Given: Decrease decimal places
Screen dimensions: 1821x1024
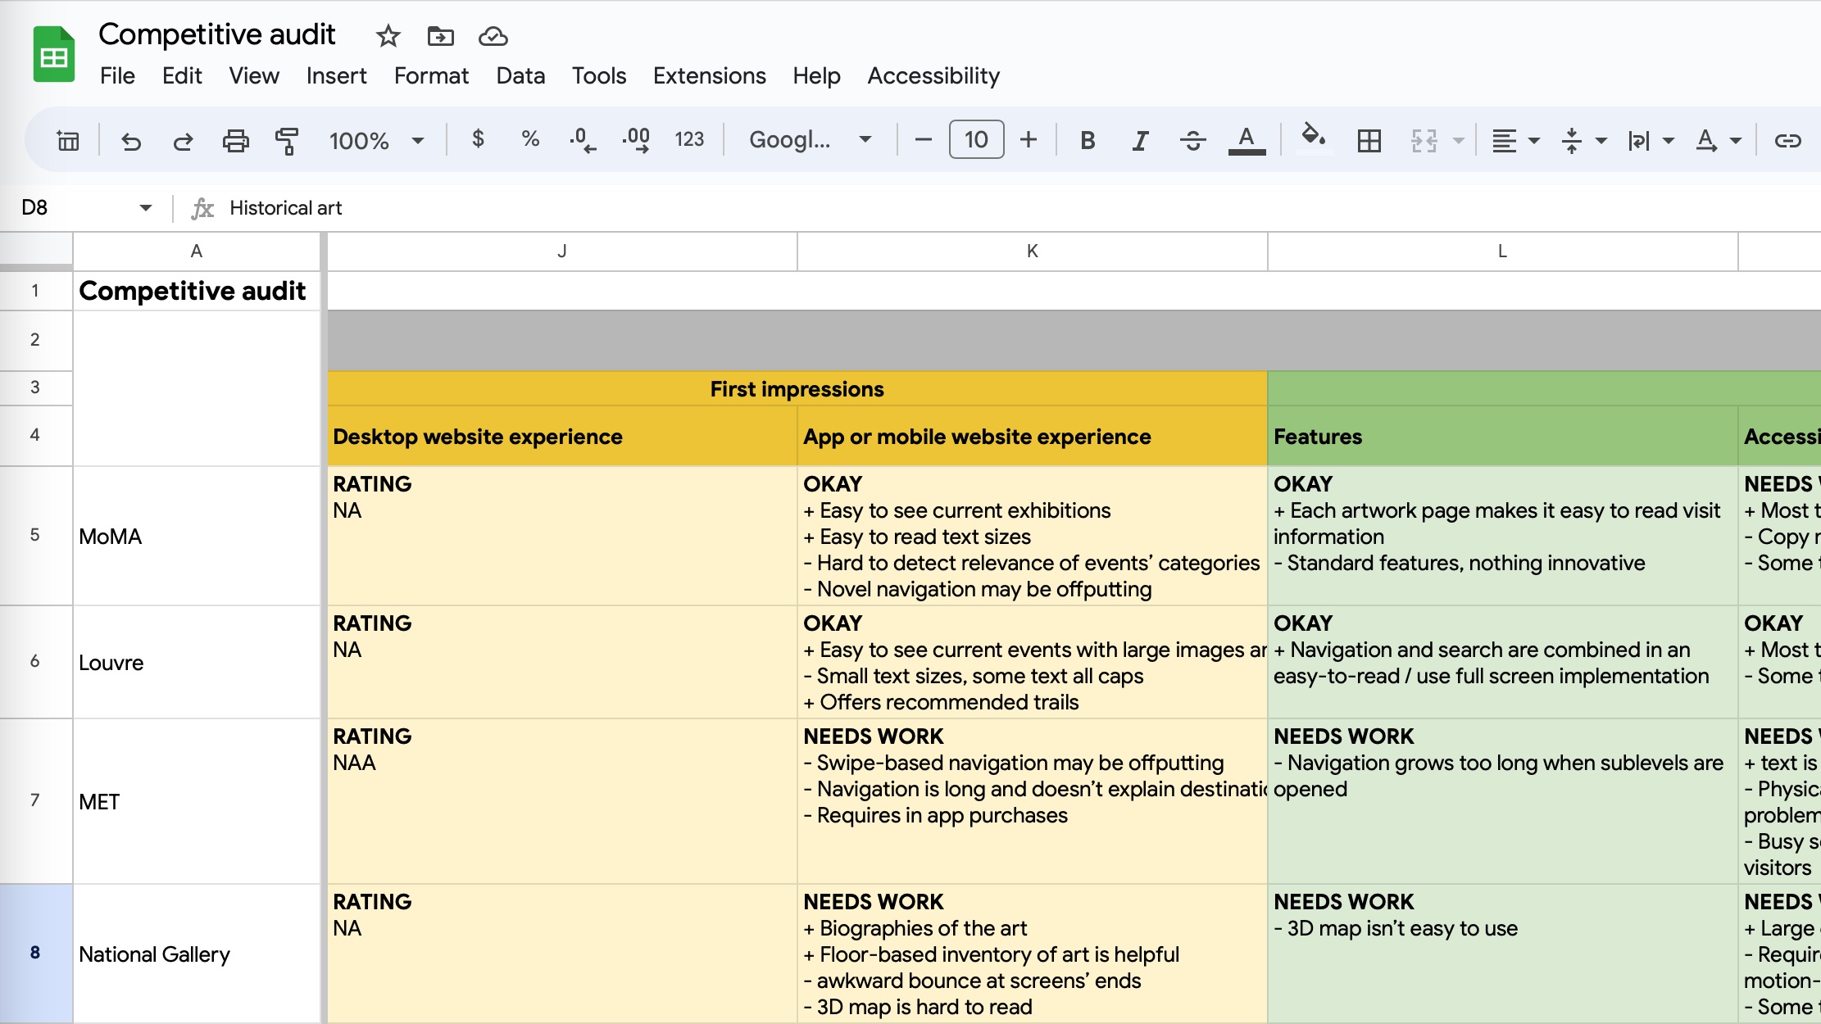Looking at the screenshot, I should tap(583, 140).
